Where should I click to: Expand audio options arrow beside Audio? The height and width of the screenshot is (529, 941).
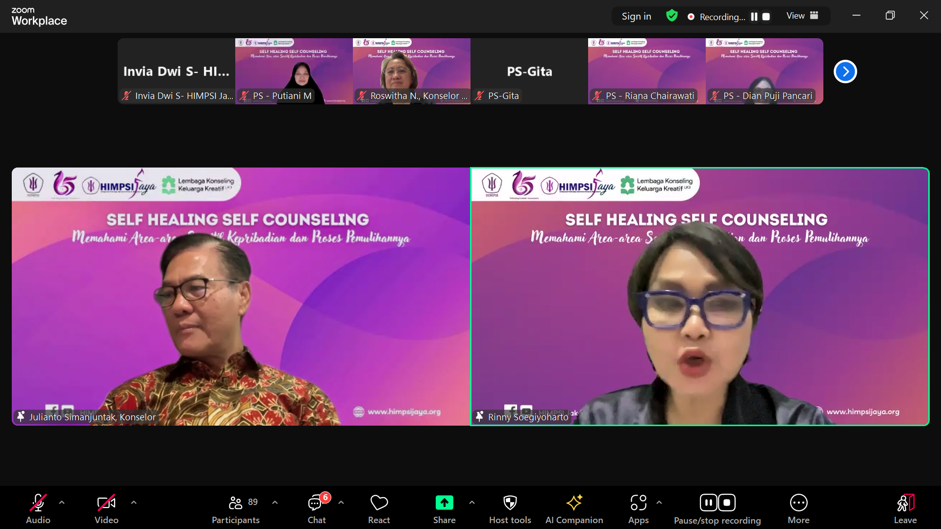coord(62,502)
